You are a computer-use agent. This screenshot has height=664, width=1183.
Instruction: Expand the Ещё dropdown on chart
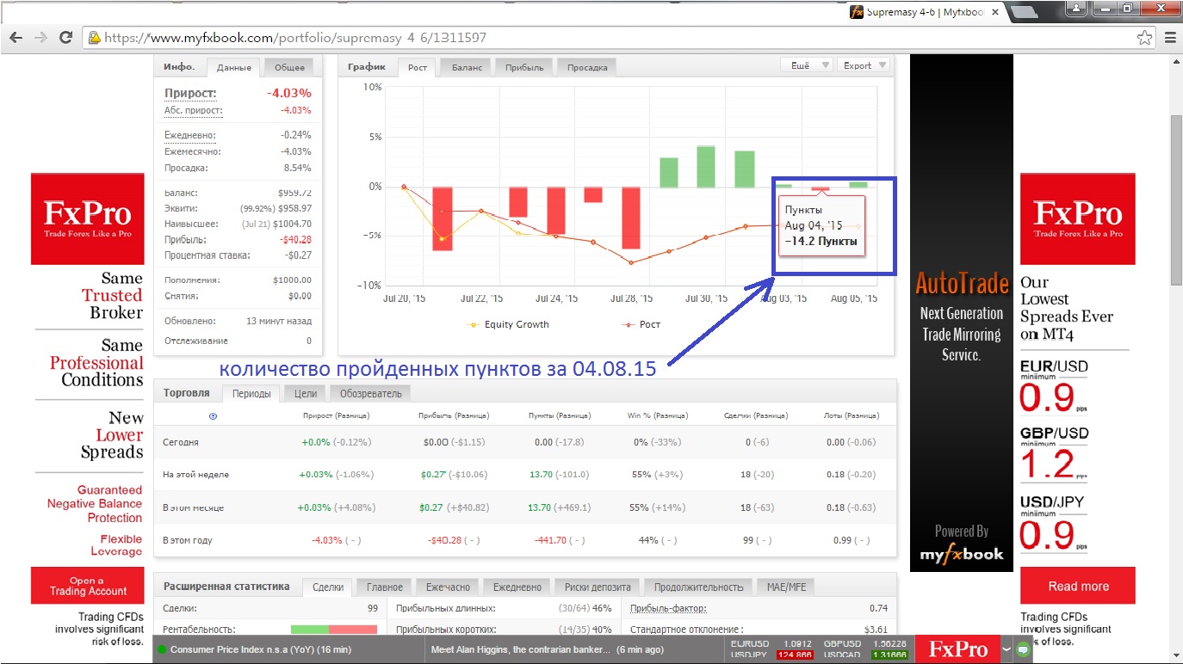pyautogui.click(x=806, y=65)
